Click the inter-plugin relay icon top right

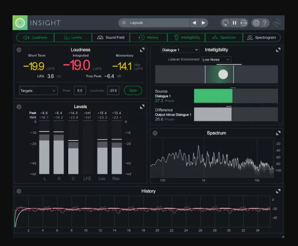coord(277,23)
